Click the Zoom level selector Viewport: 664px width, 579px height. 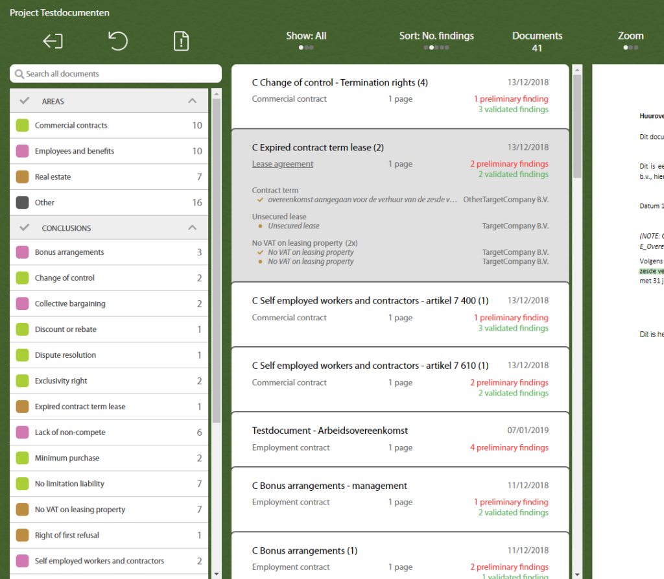[630, 41]
